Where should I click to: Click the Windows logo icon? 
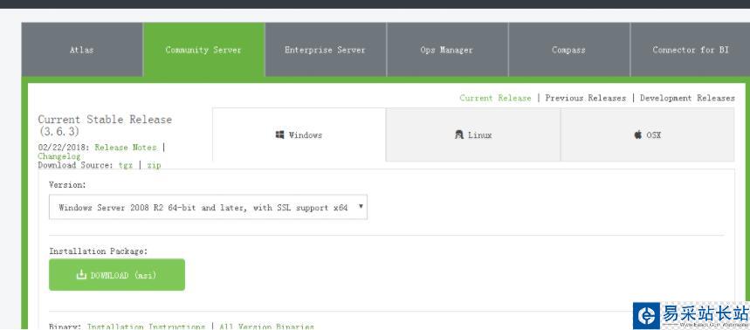[x=279, y=134]
